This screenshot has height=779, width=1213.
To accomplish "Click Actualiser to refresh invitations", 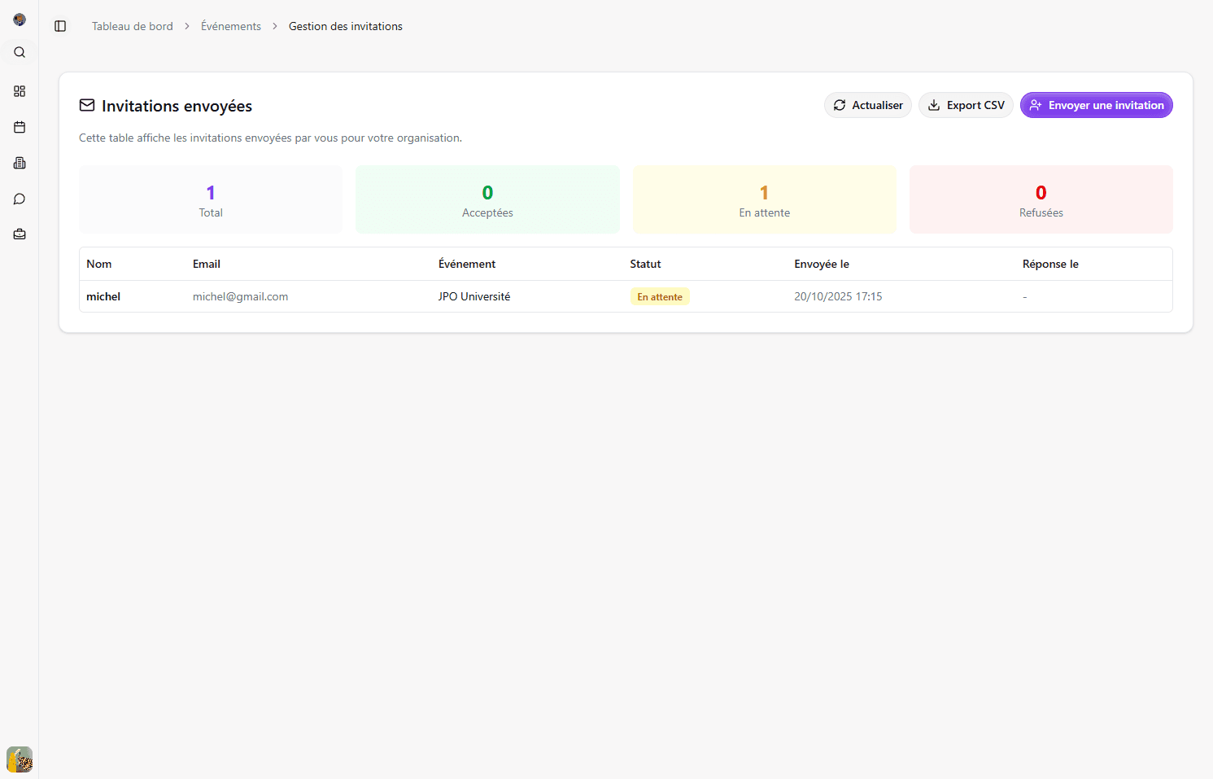I will pos(867,105).
